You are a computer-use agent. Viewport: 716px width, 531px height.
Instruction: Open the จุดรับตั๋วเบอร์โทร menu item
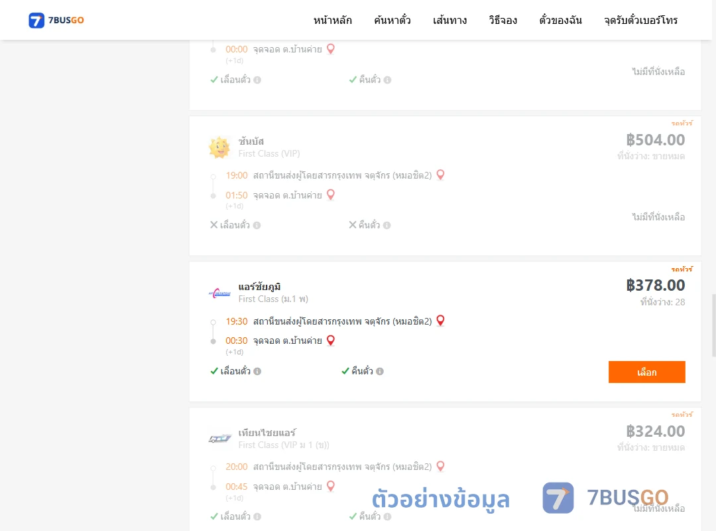click(x=640, y=20)
